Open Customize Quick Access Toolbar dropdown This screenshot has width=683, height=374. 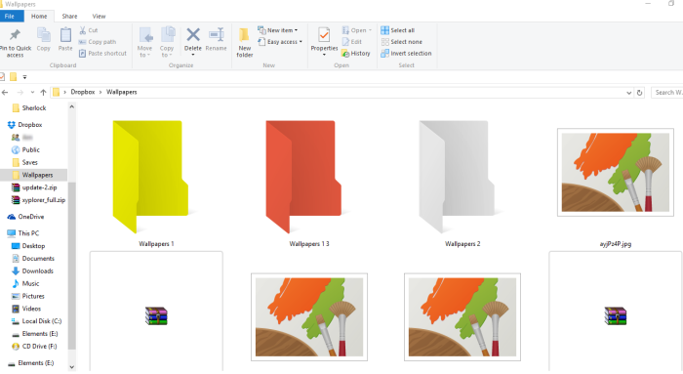(24, 77)
